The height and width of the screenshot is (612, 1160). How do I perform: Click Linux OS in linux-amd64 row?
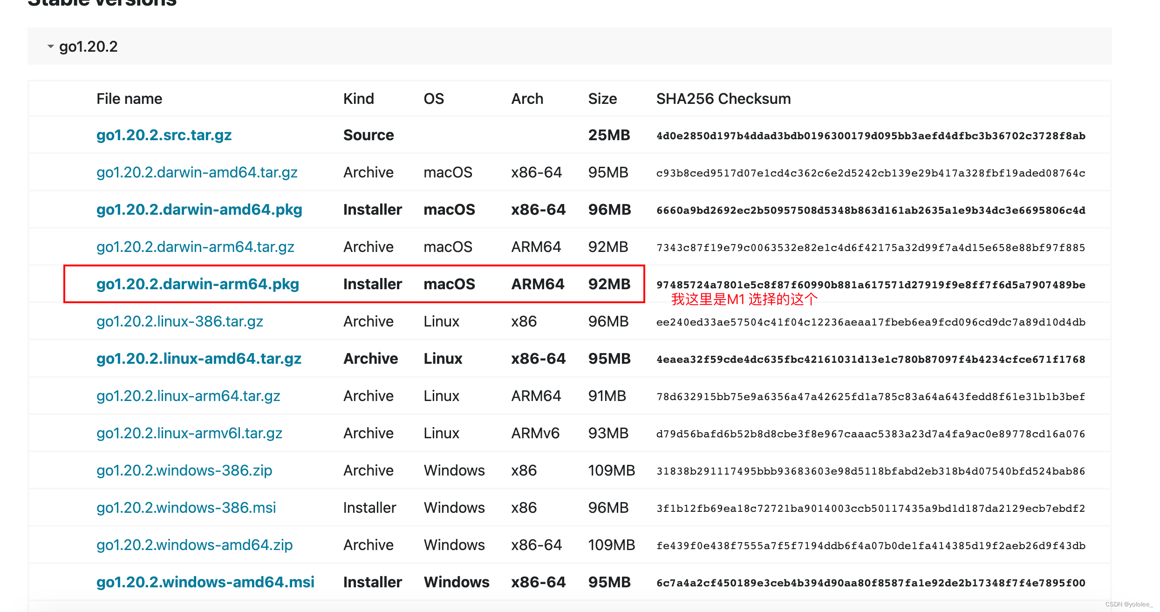443,359
